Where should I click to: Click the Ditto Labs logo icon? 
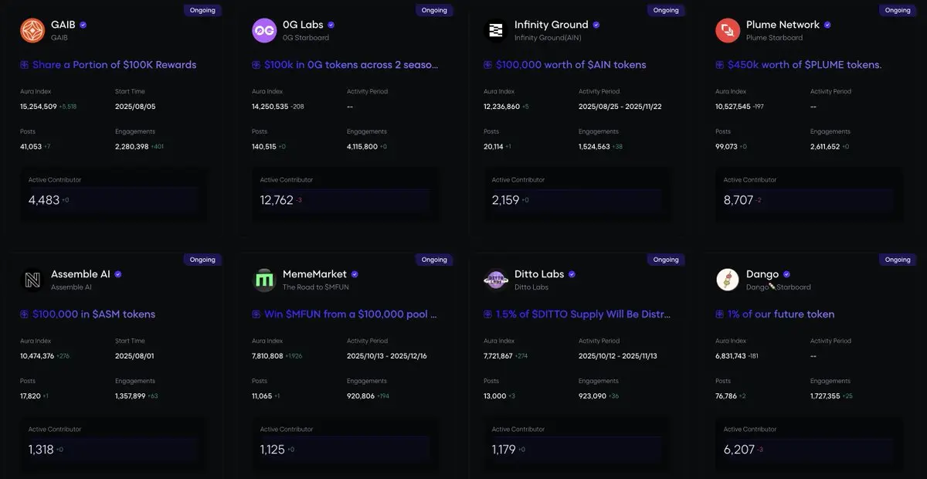[x=495, y=280]
